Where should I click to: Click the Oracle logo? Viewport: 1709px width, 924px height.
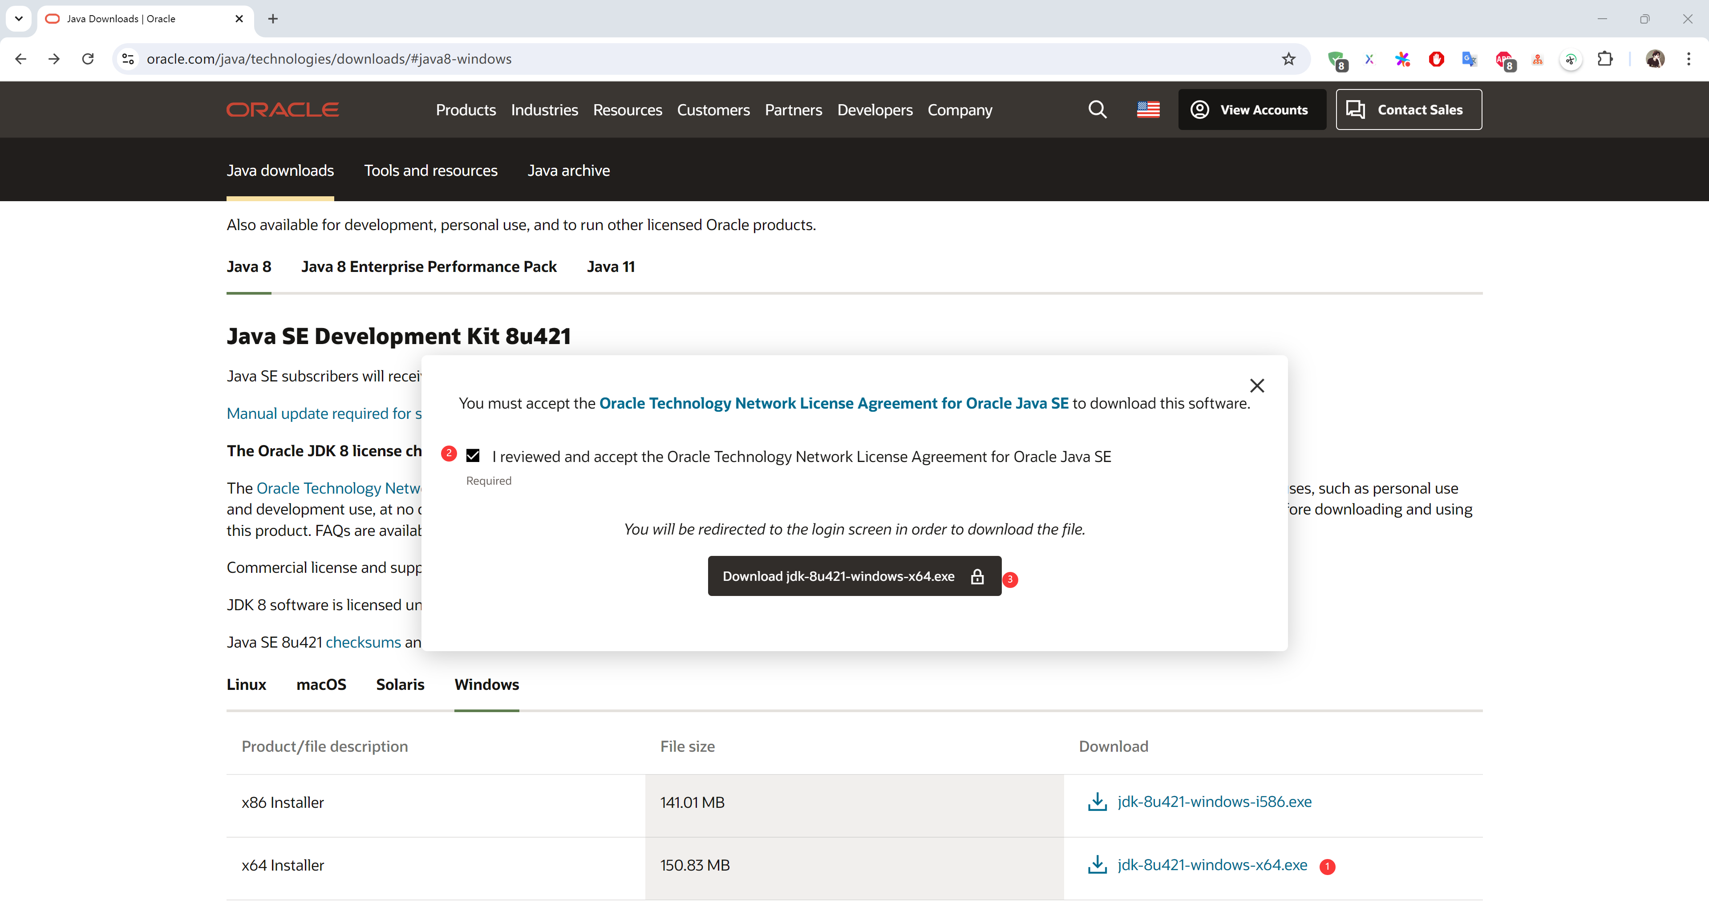[x=283, y=109]
